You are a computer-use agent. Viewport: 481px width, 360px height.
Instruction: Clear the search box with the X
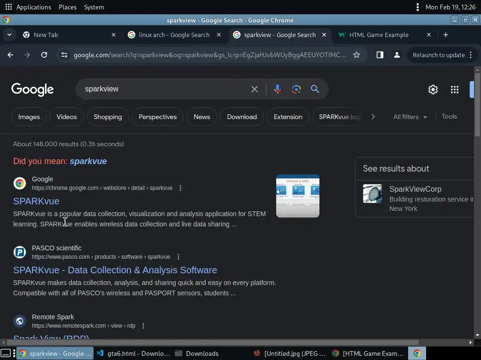[254, 89]
